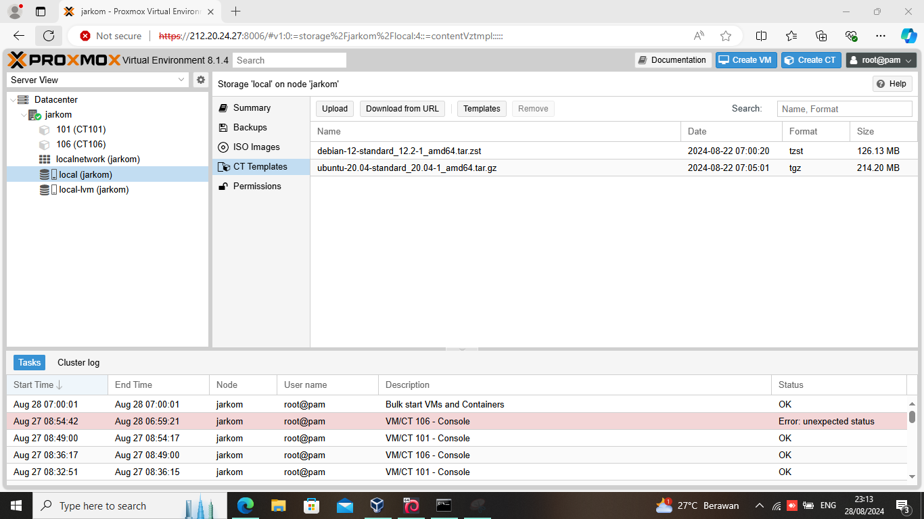Click the Upload button

tap(335, 109)
